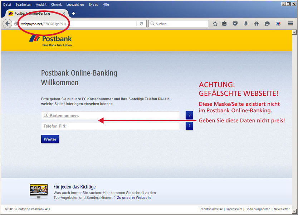Reload the page with the refresh icon
The height and width of the screenshot is (215, 298).
pos(141,24)
